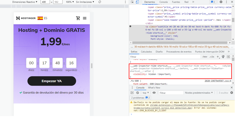Toggle the :hov element state panel
This screenshot has height=120, width=235.
(x=205, y=57)
